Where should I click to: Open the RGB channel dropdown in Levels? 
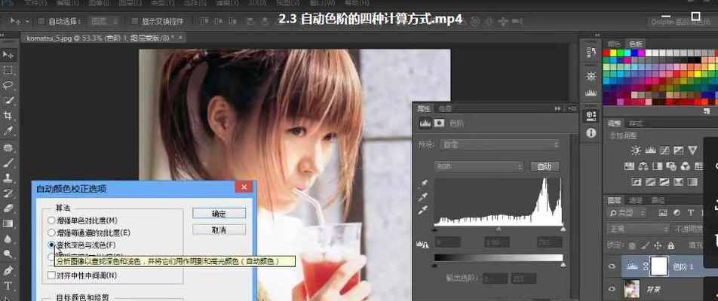[478, 167]
